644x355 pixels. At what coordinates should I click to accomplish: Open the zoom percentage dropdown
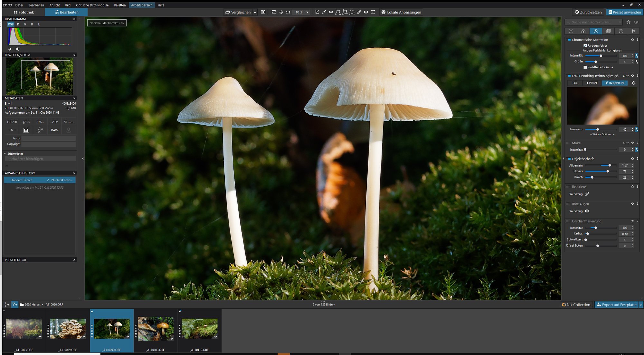(x=307, y=12)
